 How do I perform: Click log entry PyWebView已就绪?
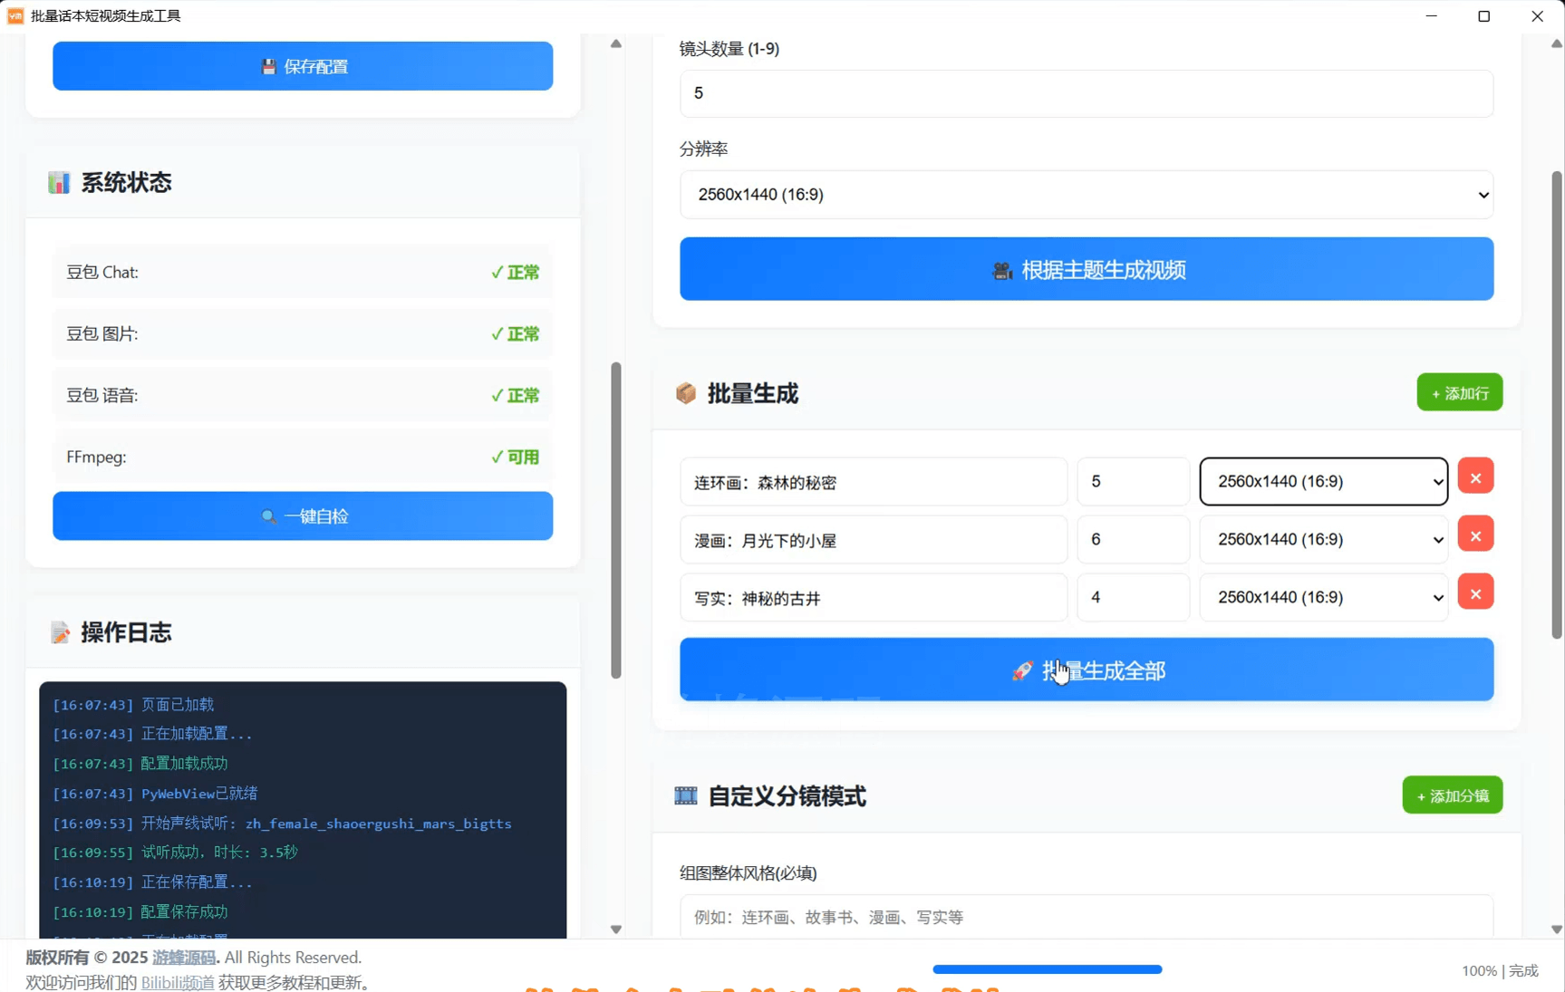click(155, 794)
